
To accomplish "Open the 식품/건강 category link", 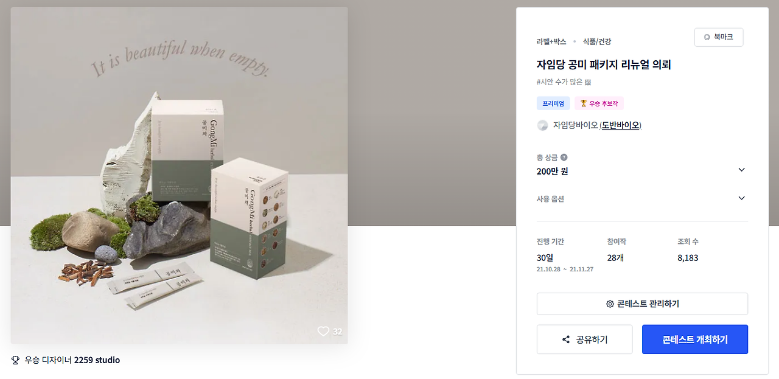I will coord(597,42).
